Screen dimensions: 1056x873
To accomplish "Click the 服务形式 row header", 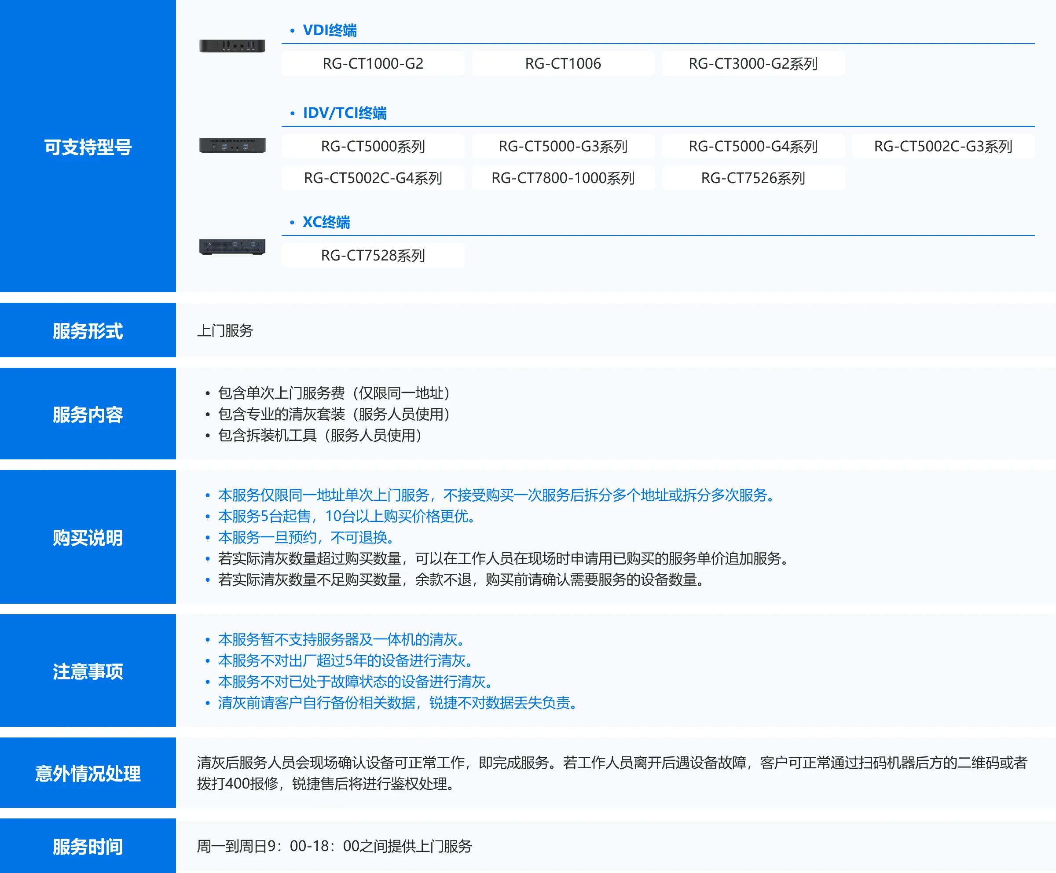I will click(x=88, y=330).
